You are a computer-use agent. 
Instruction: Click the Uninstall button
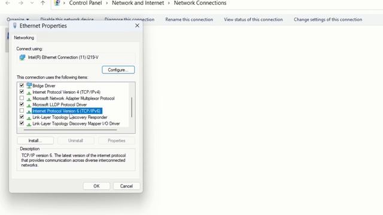click(x=76, y=141)
